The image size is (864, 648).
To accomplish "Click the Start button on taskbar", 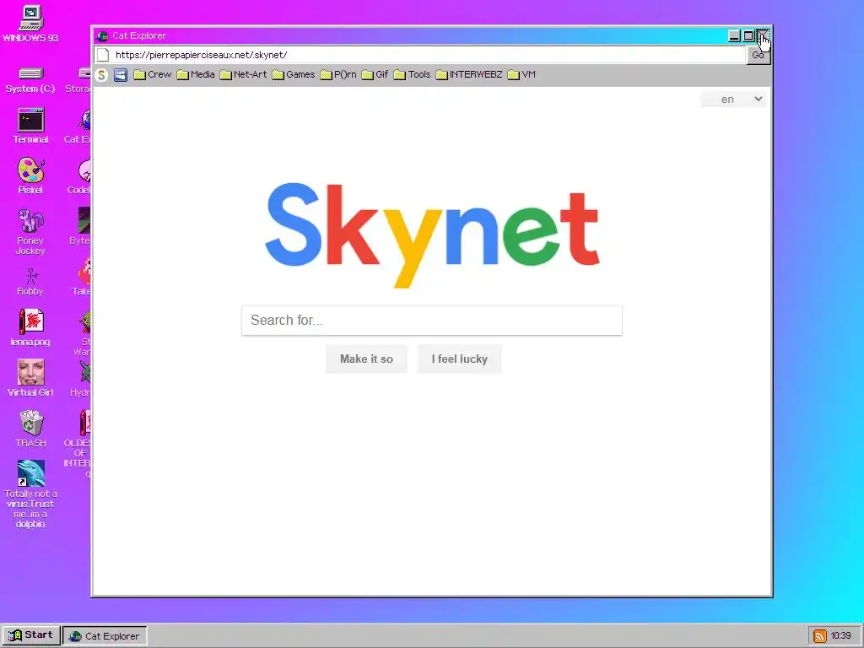I will 31,635.
